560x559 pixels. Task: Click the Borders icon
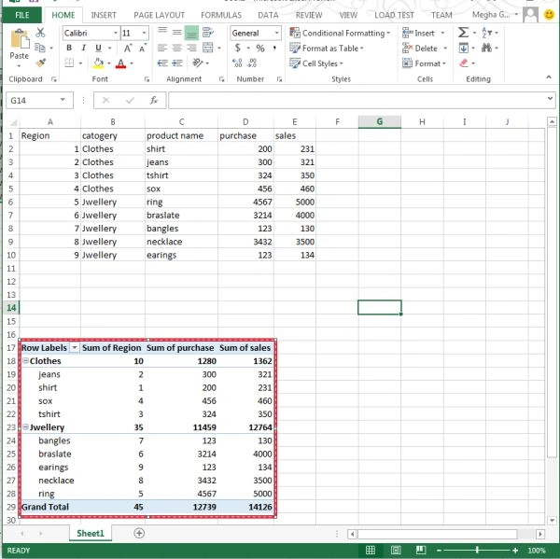(69, 63)
